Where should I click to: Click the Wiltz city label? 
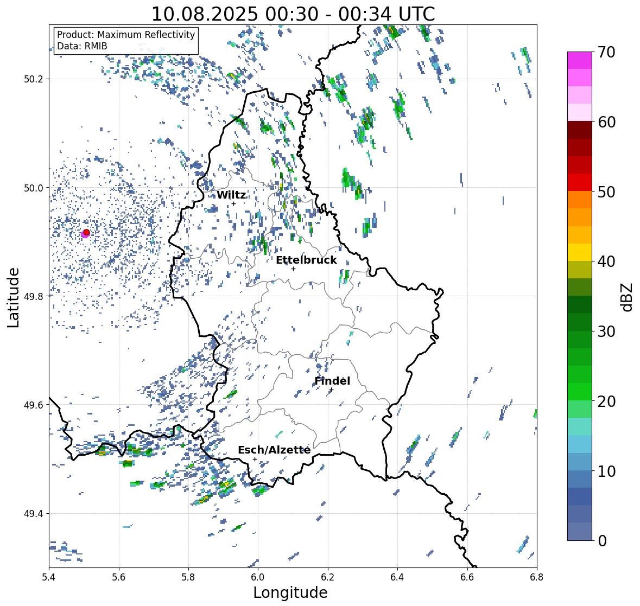tap(231, 195)
